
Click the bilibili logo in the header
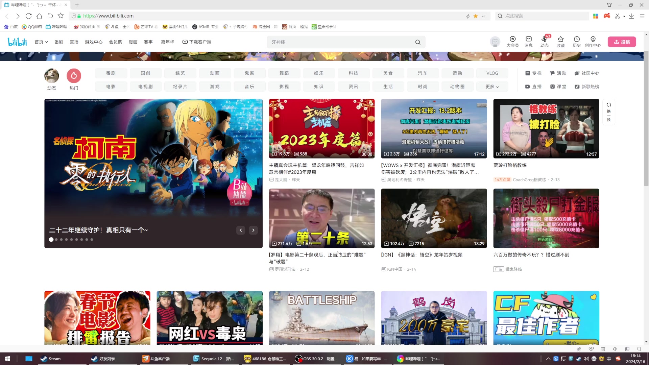coord(17,42)
